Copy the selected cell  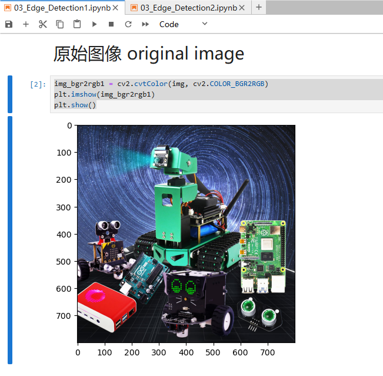pyautogui.click(x=60, y=24)
